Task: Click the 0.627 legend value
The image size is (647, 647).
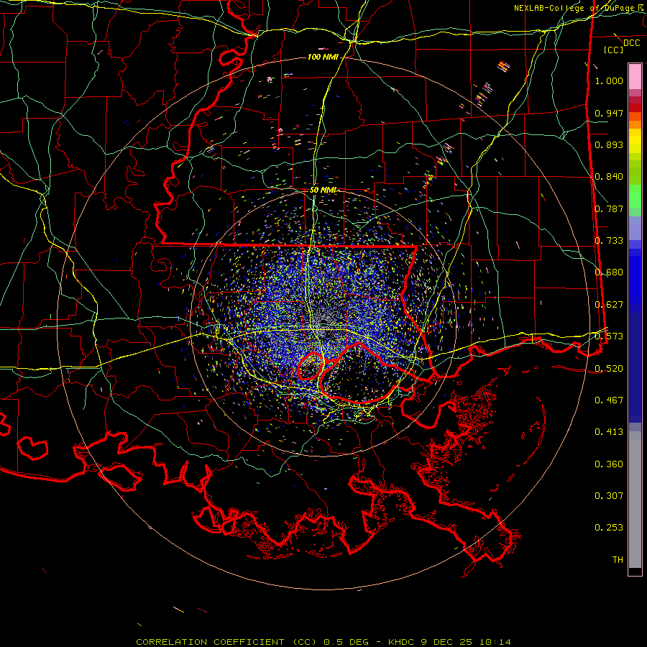Action: pyautogui.click(x=609, y=305)
